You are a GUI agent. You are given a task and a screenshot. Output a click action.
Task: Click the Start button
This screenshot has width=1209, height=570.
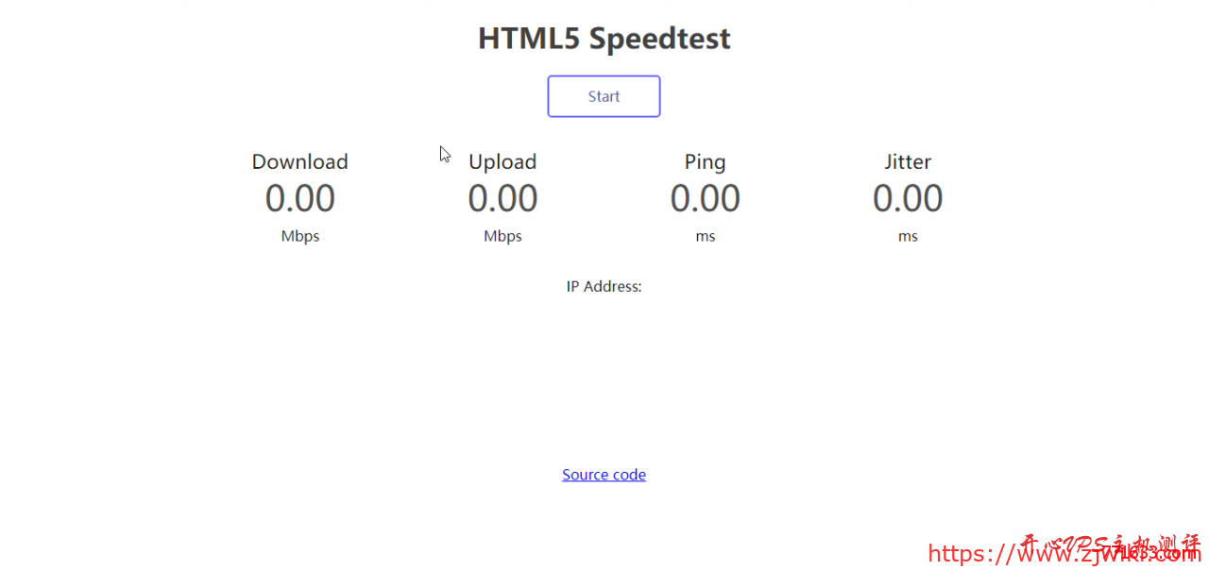tap(604, 96)
